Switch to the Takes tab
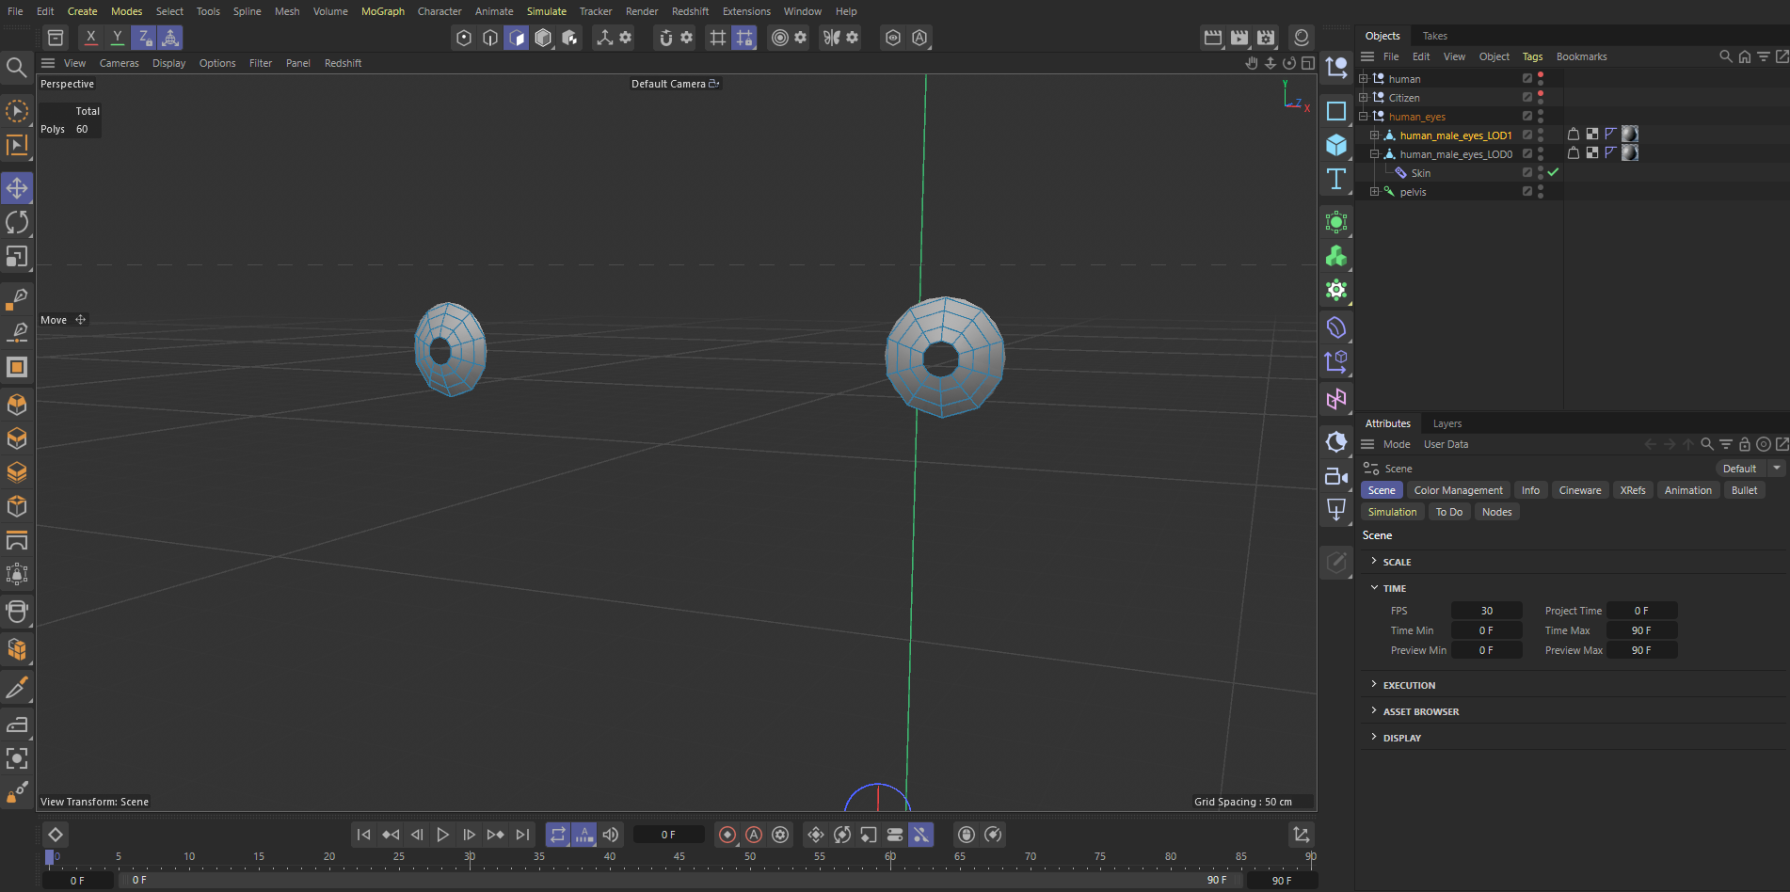Viewport: 1790px width, 892px height. pyautogui.click(x=1434, y=36)
